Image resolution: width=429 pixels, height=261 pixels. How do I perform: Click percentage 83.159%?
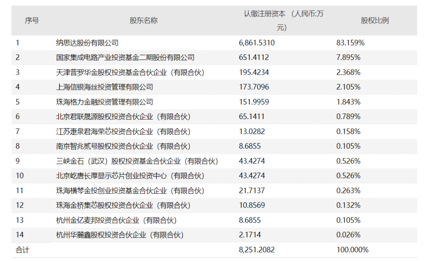(x=350, y=42)
